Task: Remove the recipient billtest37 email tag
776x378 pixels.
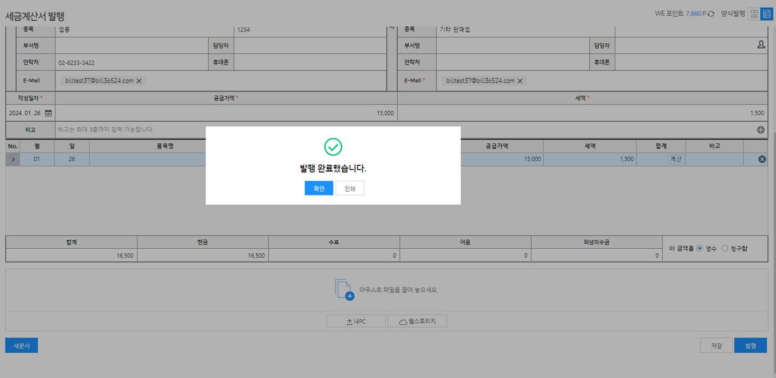Action: (520, 81)
